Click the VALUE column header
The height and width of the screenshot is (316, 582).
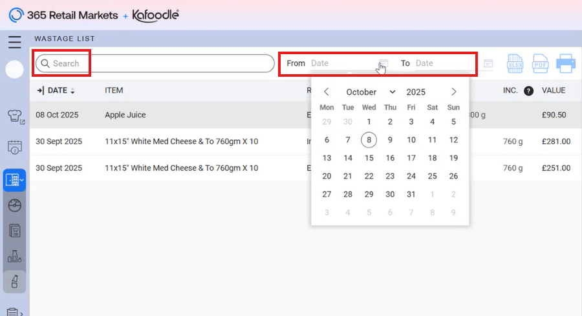[x=554, y=91]
